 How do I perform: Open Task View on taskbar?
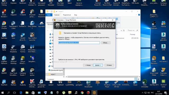point(15,93)
